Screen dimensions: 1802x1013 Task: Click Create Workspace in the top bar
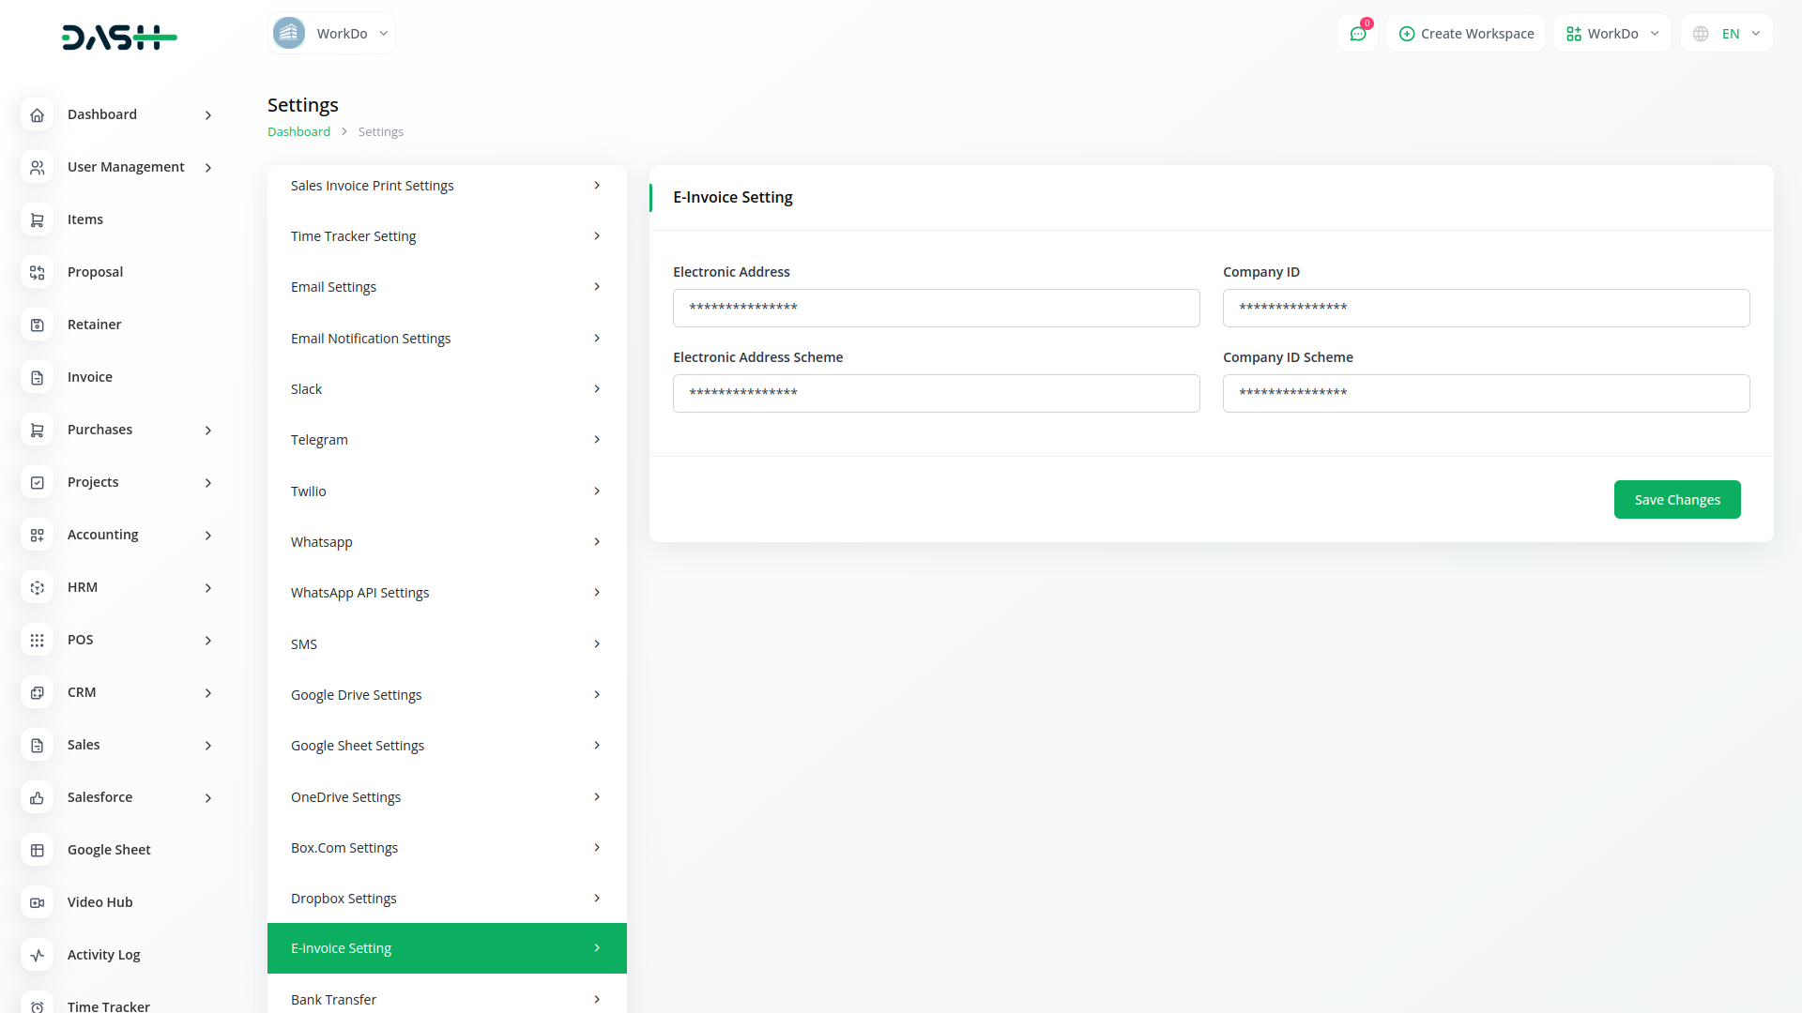(1465, 33)
